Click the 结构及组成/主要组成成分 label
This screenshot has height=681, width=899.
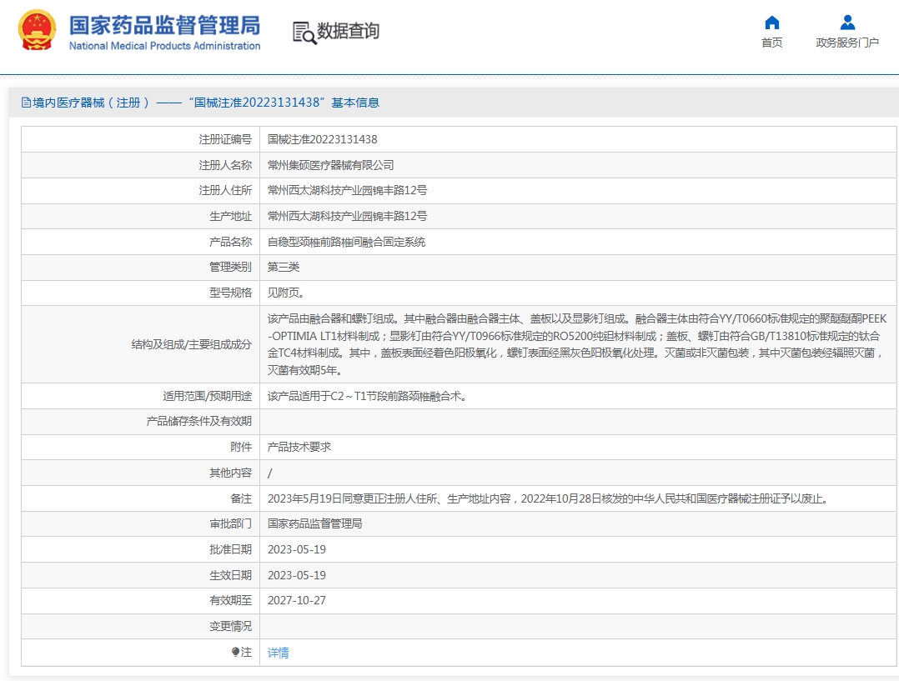click(x=192, y=344)
